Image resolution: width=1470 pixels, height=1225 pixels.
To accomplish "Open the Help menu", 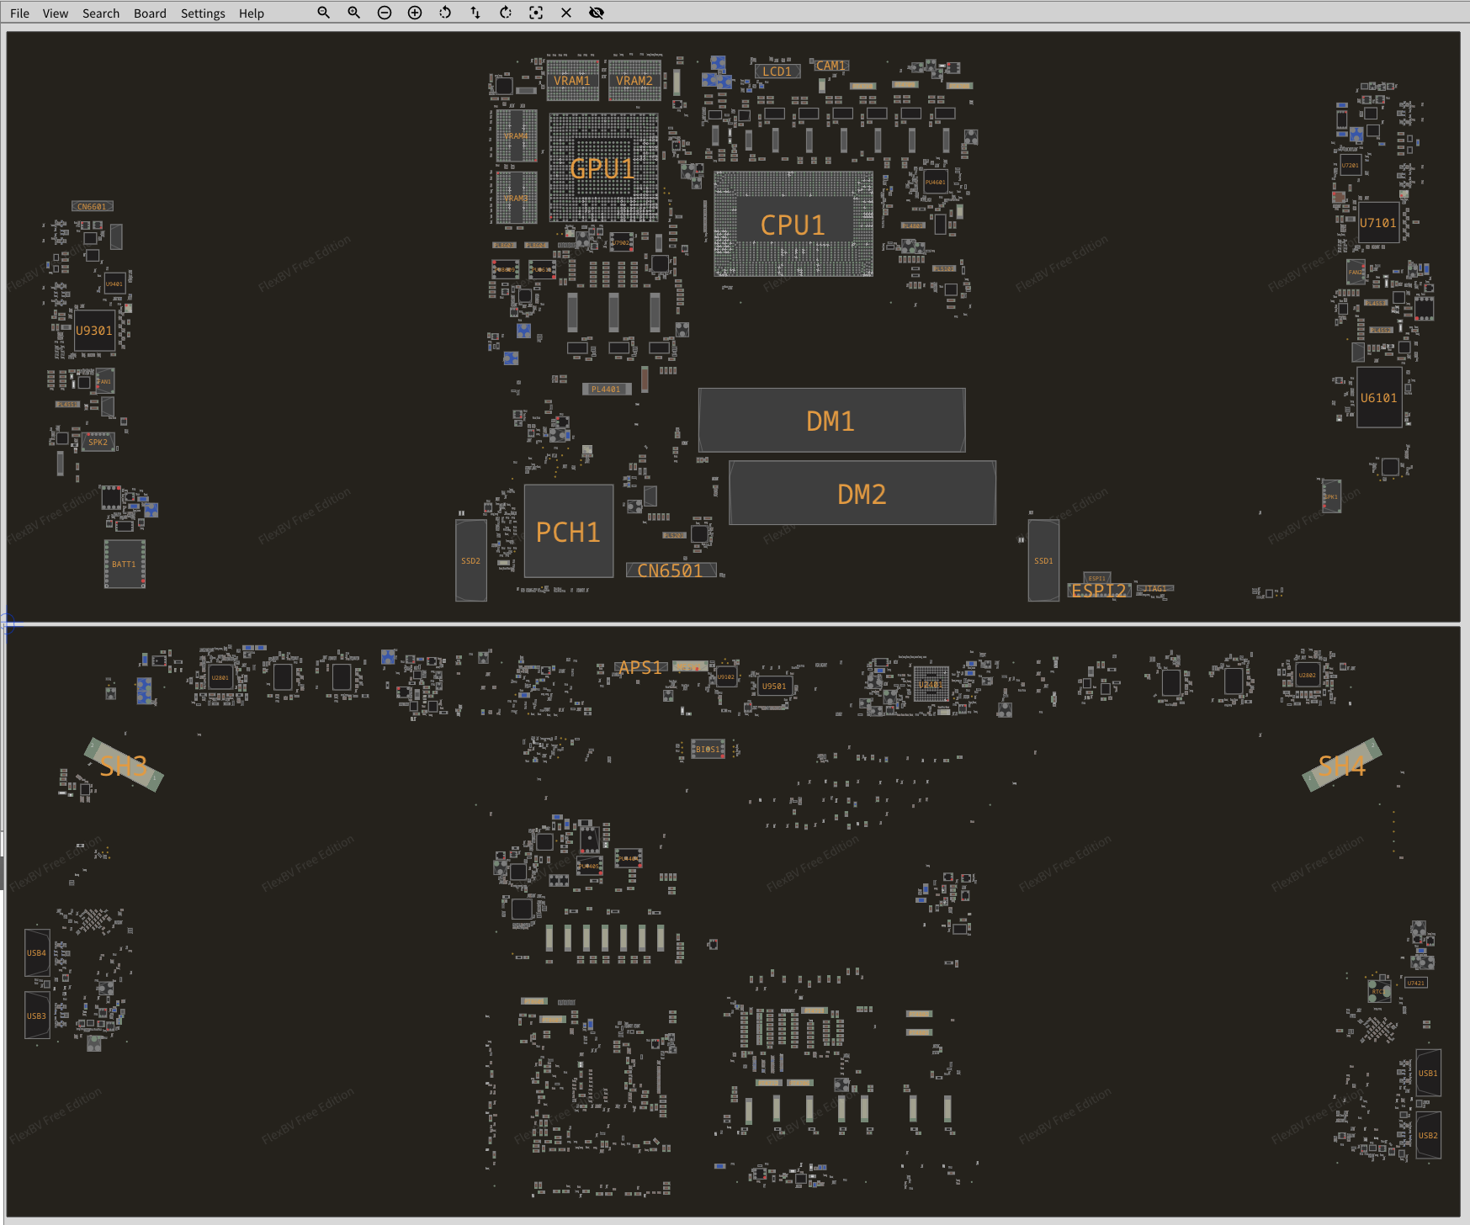I will pyautogui.click(x=252, y=13).
